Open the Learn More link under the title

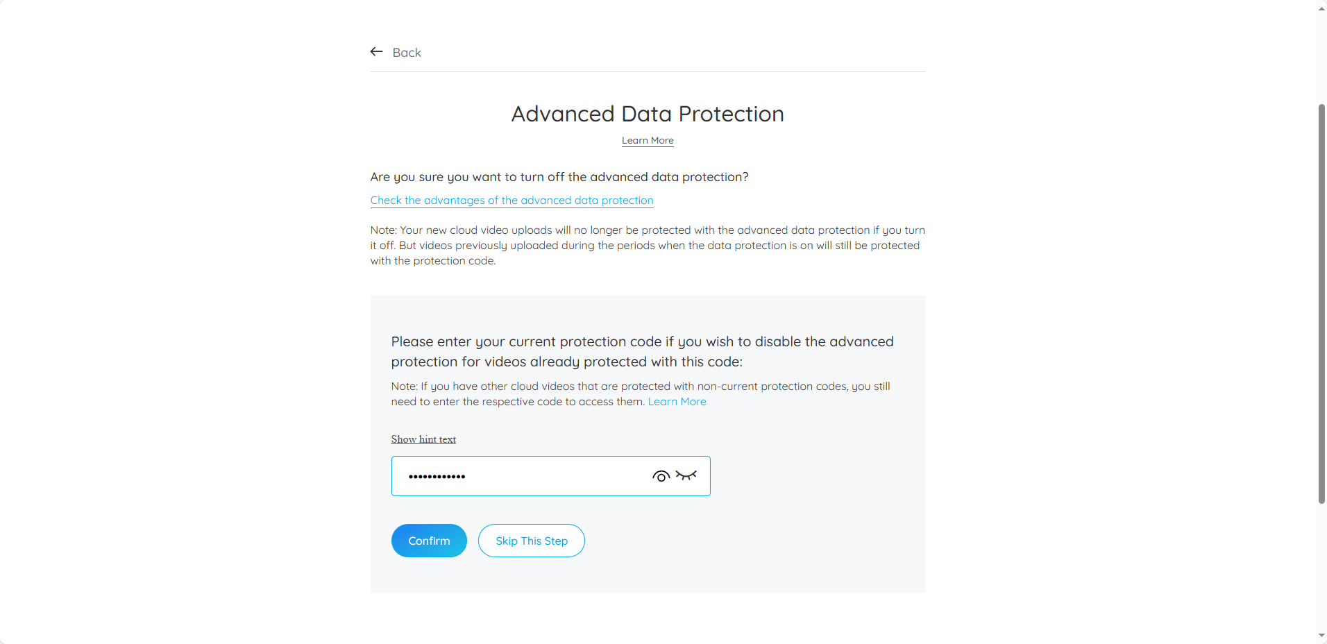coord(648,140)
